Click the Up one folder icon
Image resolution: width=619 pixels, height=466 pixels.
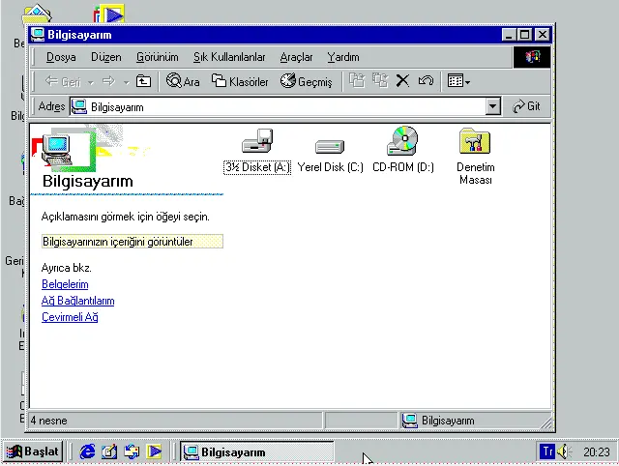143,81
